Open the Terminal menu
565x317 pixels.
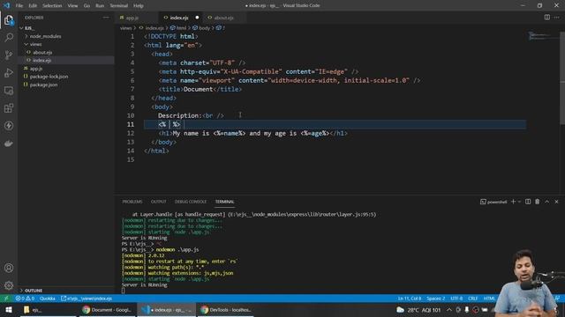point(119,6)
